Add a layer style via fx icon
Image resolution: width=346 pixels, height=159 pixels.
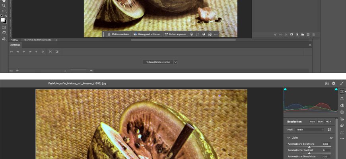click(286, 35)
